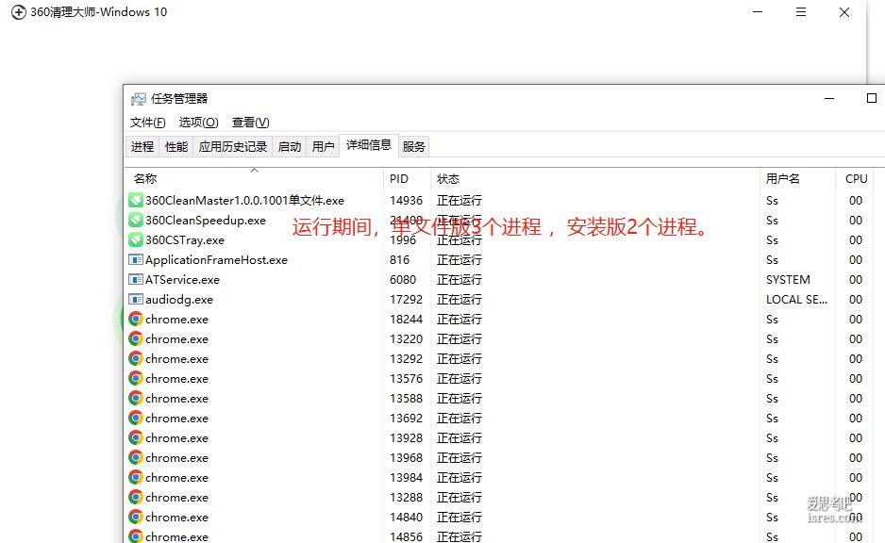
Task: Click the chrome.exe name with PID 13692
Action: [x=176, y=419]
